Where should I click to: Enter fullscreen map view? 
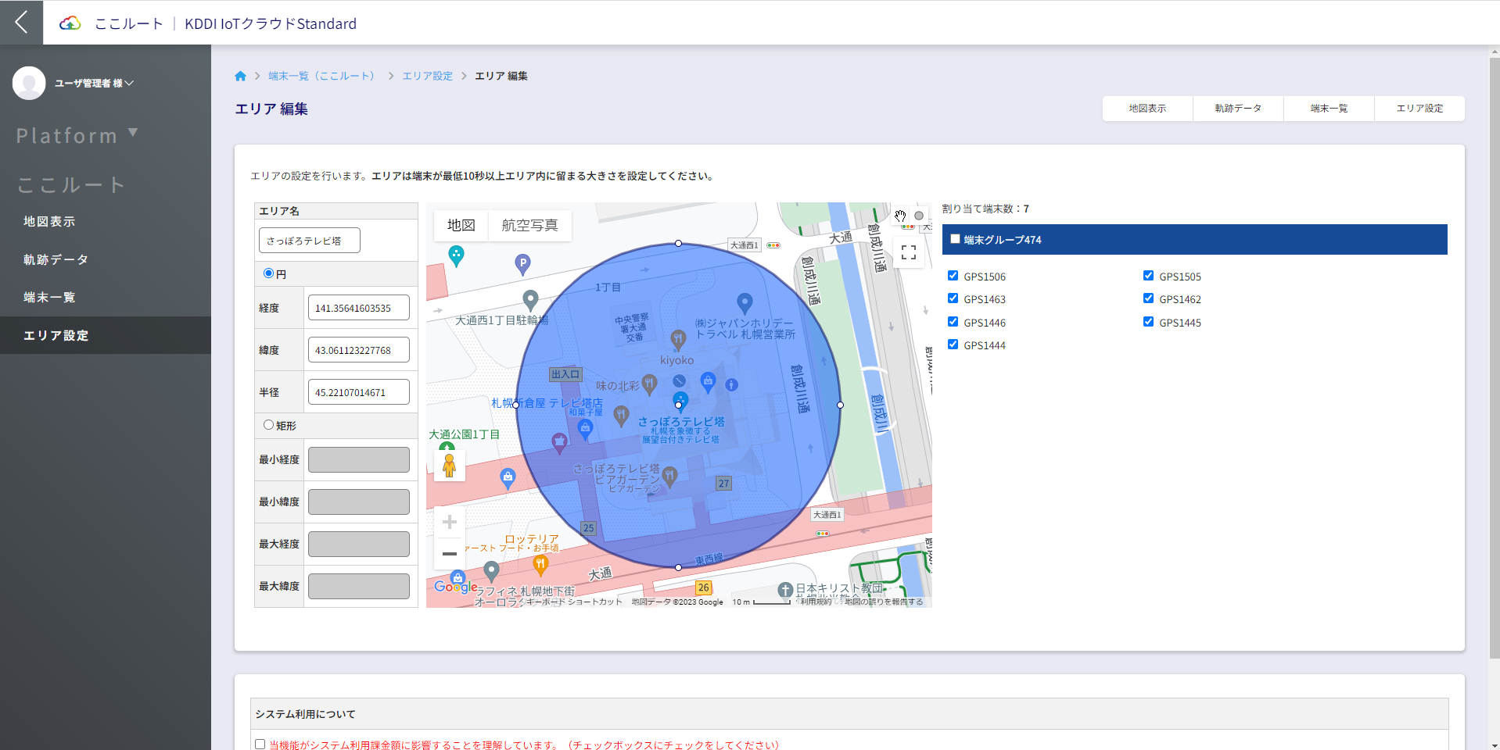pos(908,252)
